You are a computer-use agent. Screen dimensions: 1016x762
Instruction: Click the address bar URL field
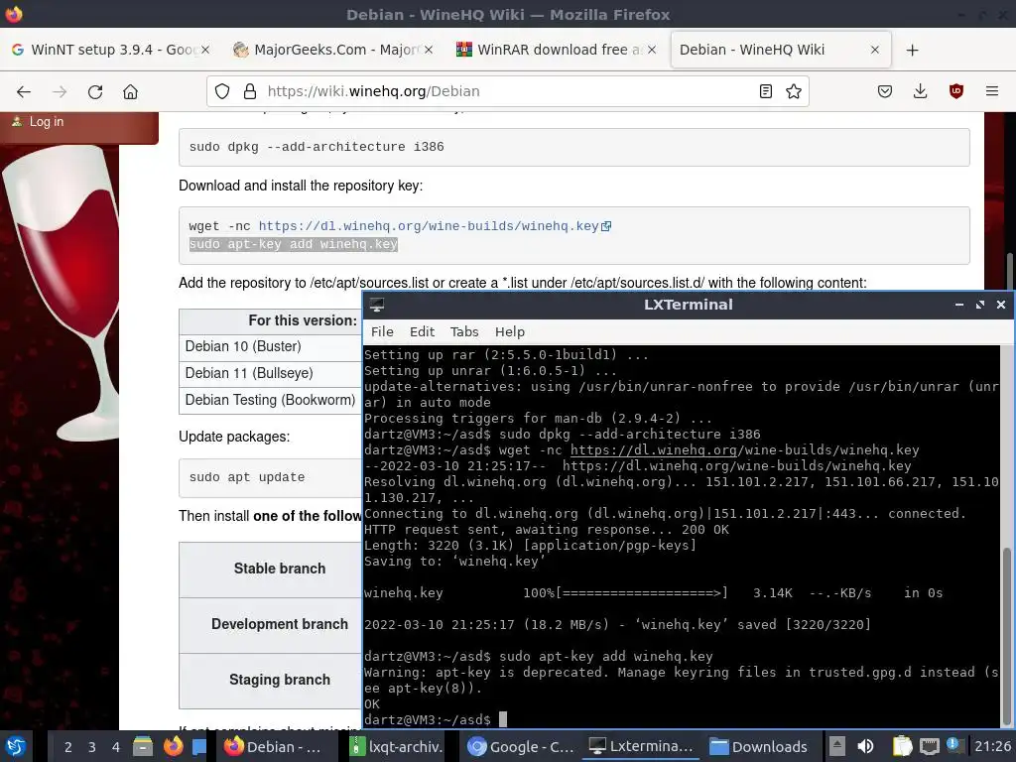coord(505,91)
